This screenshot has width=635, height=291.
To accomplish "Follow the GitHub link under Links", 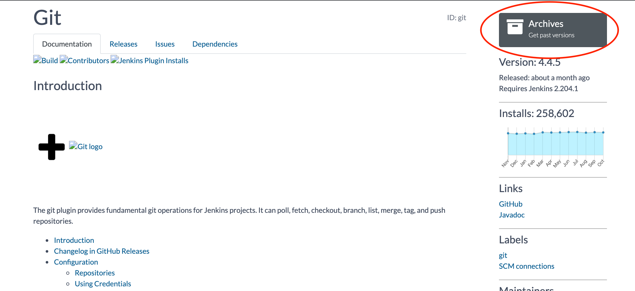I will point(510,204).
